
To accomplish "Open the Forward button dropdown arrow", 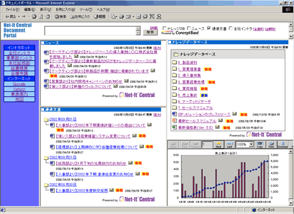I will (x=29, y=17).
